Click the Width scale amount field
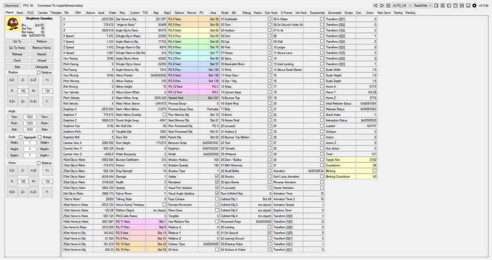The image size is (492, 260). coord(30,143)
